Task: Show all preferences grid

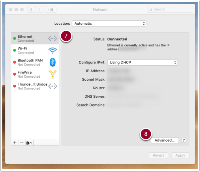Action: (x=51, y=9)
